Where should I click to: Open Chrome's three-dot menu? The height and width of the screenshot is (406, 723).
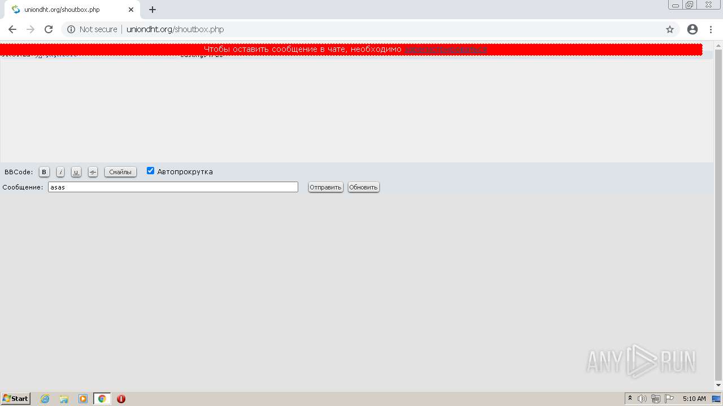[x=712, y=29]
